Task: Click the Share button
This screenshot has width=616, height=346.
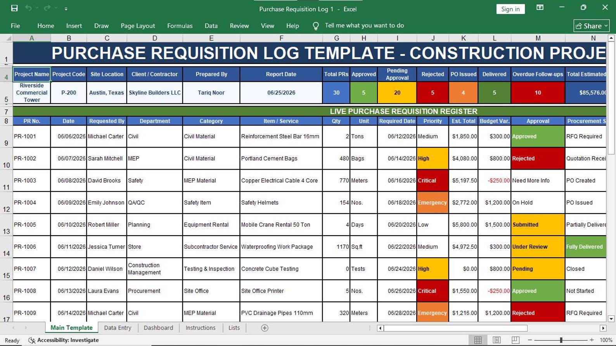Action: [x=591, y=26]
